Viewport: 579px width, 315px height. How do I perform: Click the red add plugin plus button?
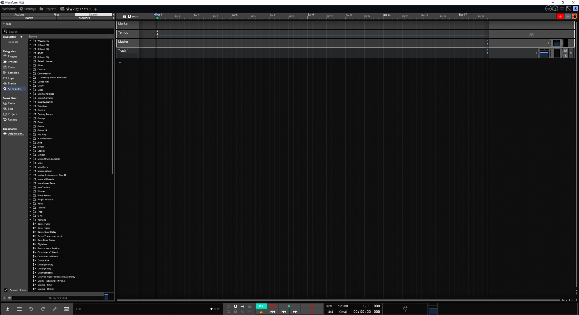pyautogui.click(x=560, y=16)
